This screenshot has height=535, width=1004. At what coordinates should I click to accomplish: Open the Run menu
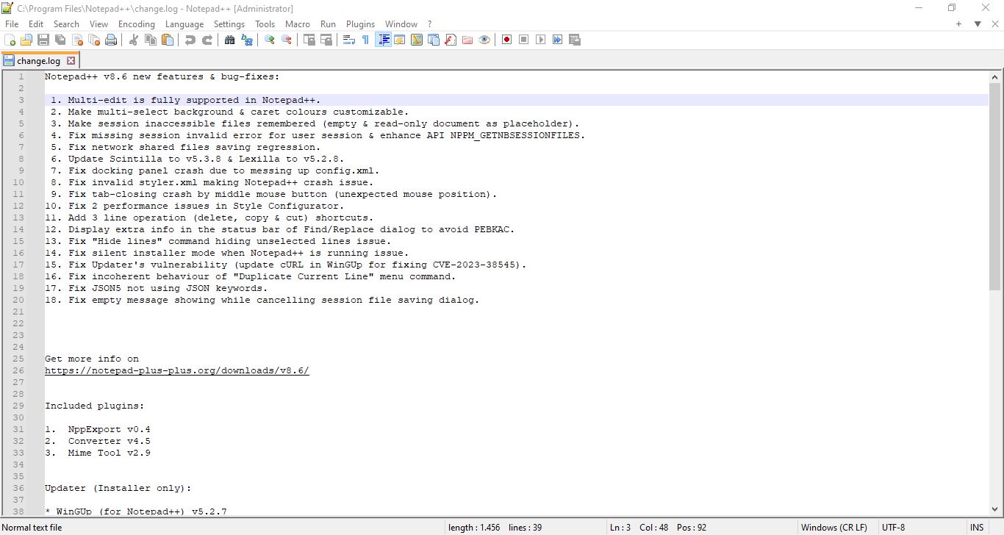(328, 24)
